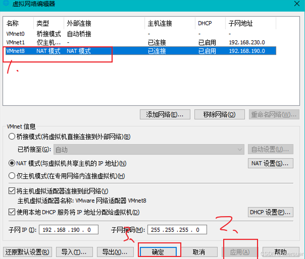305x259 pixels.
Task: Select the 仅主机模式 radio button
Action: pyautogui.click(x=12, y=176)
